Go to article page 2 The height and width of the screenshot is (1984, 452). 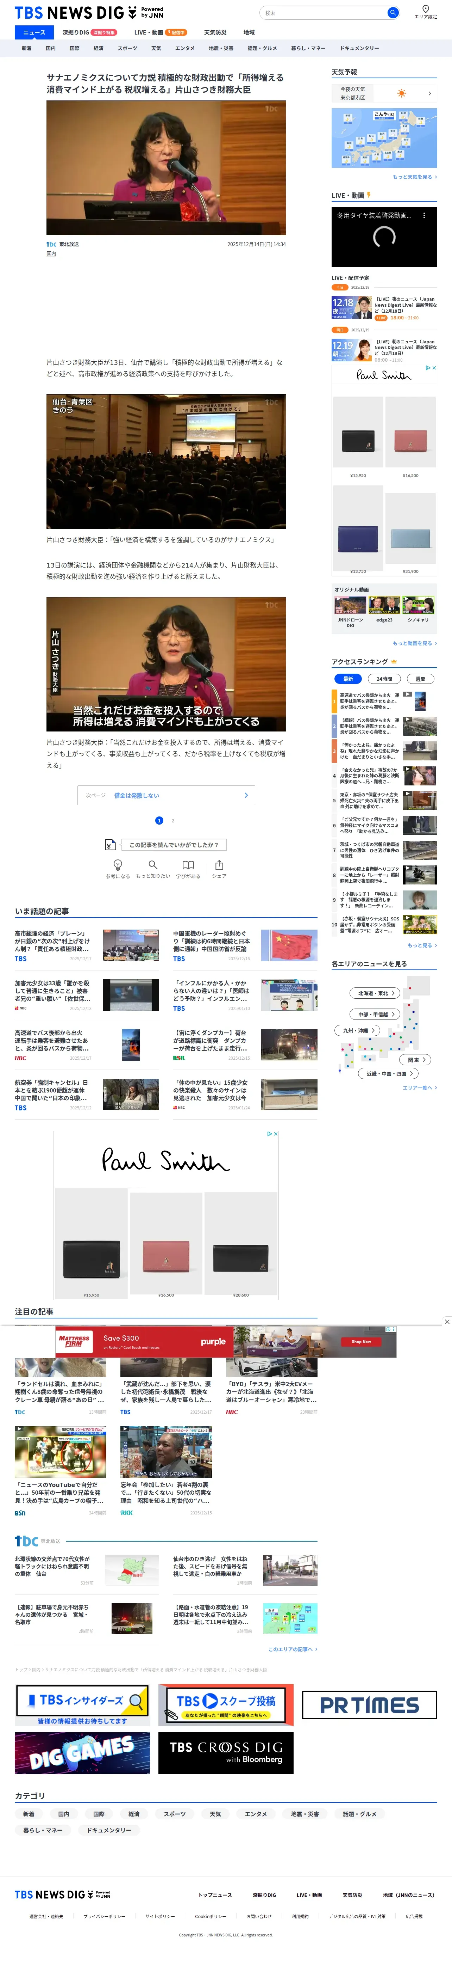click(173, 820)
